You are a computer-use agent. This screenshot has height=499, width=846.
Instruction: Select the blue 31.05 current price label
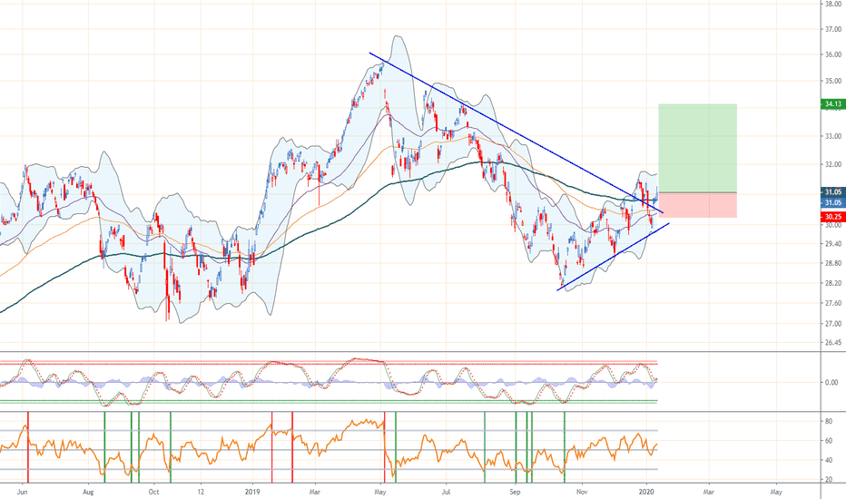point(832,202)
